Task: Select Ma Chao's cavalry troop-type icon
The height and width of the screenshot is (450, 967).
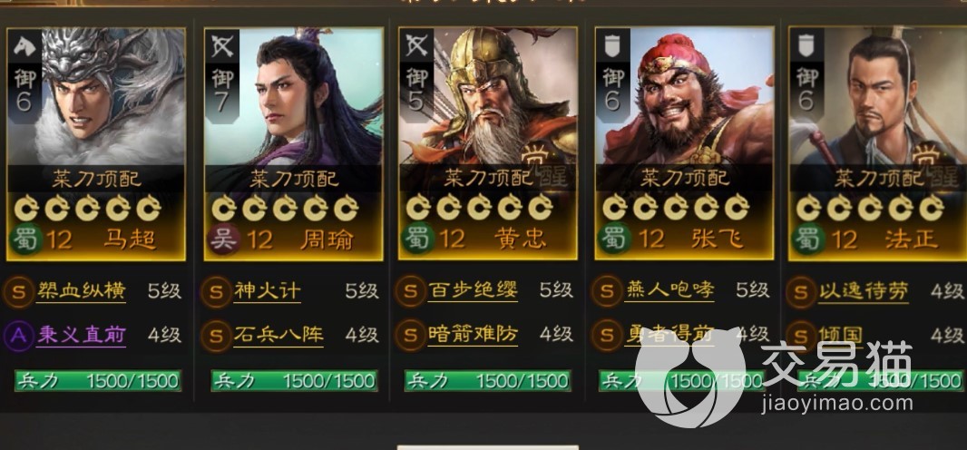Action: (24, 46)
